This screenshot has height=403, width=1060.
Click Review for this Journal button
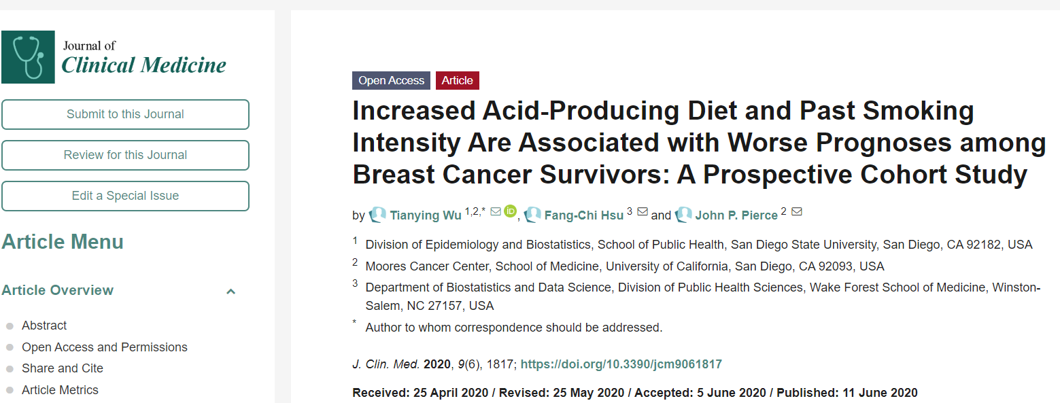click(x=125, y=155)
